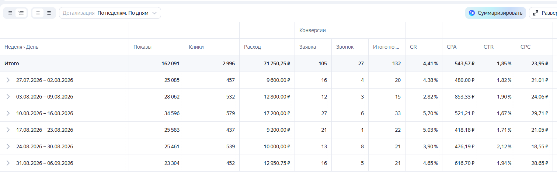Expand week 31.08.2026 – 06.09.2026
Image resolution: width=557 pixels, height=176 pixels.
coord(8,163)
